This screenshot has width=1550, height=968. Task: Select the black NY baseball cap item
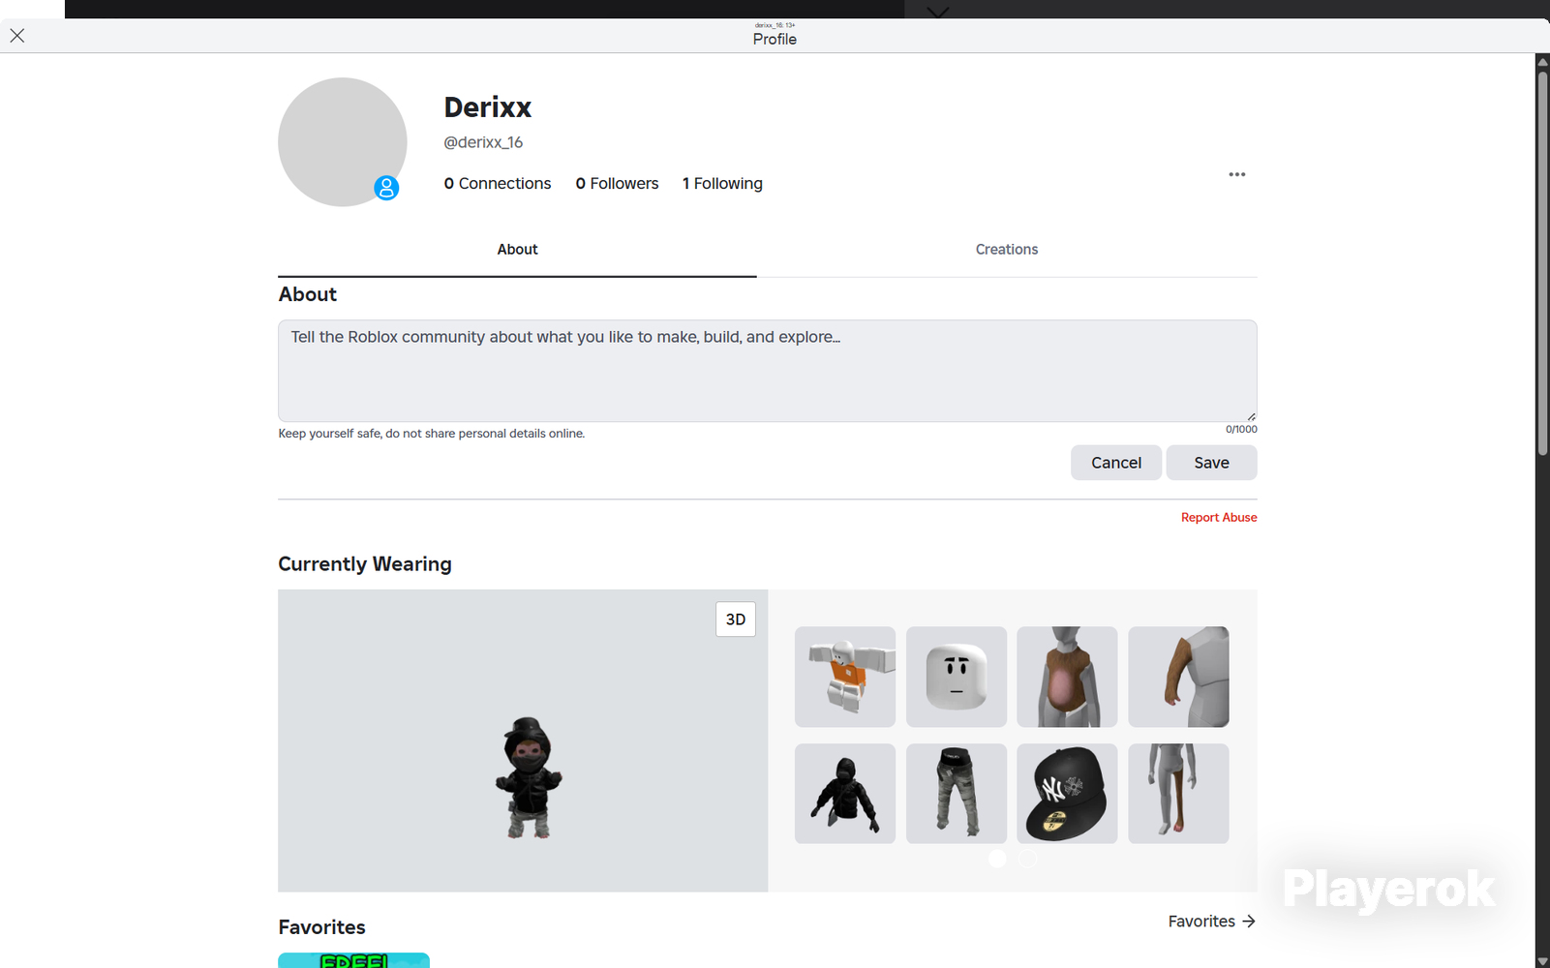coord(1067,794)
